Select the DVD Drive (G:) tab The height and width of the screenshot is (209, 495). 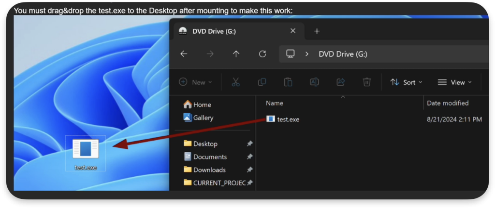coord(238,31)
